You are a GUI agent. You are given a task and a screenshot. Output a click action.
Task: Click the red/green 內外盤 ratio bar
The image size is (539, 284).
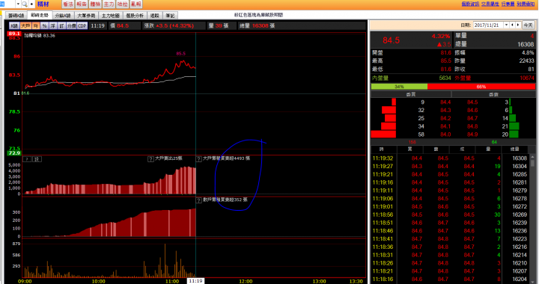pos(453,87)
